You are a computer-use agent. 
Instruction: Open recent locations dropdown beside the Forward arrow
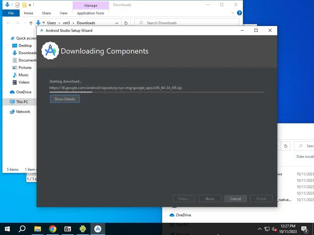(25, 23)
